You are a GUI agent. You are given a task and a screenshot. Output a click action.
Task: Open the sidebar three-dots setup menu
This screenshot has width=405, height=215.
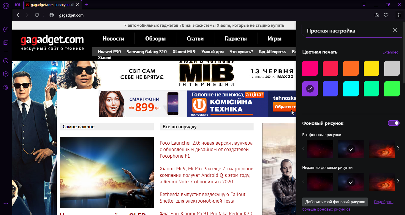coord(6,203)
